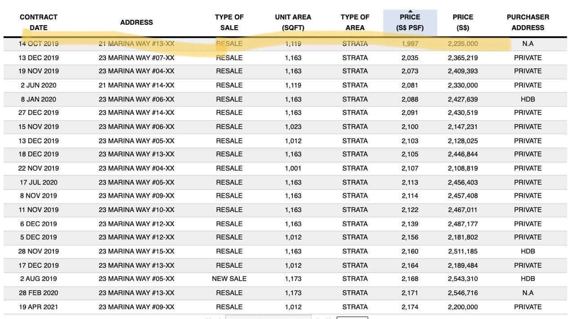This screenshot has height=319, width=575.
Task: Click the 23 MARINA WAY #15-XX address
Action: pyautogui.click(x=137, y=252)
